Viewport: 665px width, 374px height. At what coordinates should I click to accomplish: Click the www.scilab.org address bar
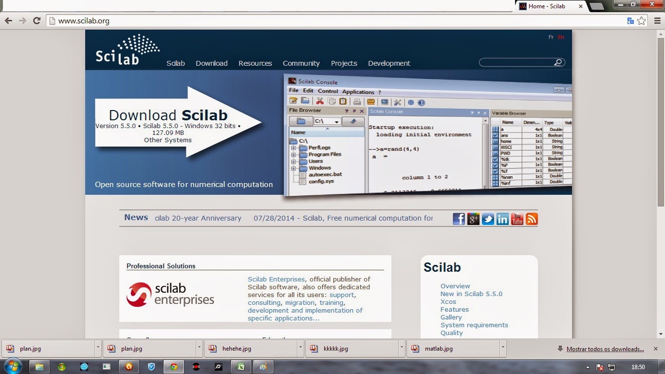click(x=336, y=21)
